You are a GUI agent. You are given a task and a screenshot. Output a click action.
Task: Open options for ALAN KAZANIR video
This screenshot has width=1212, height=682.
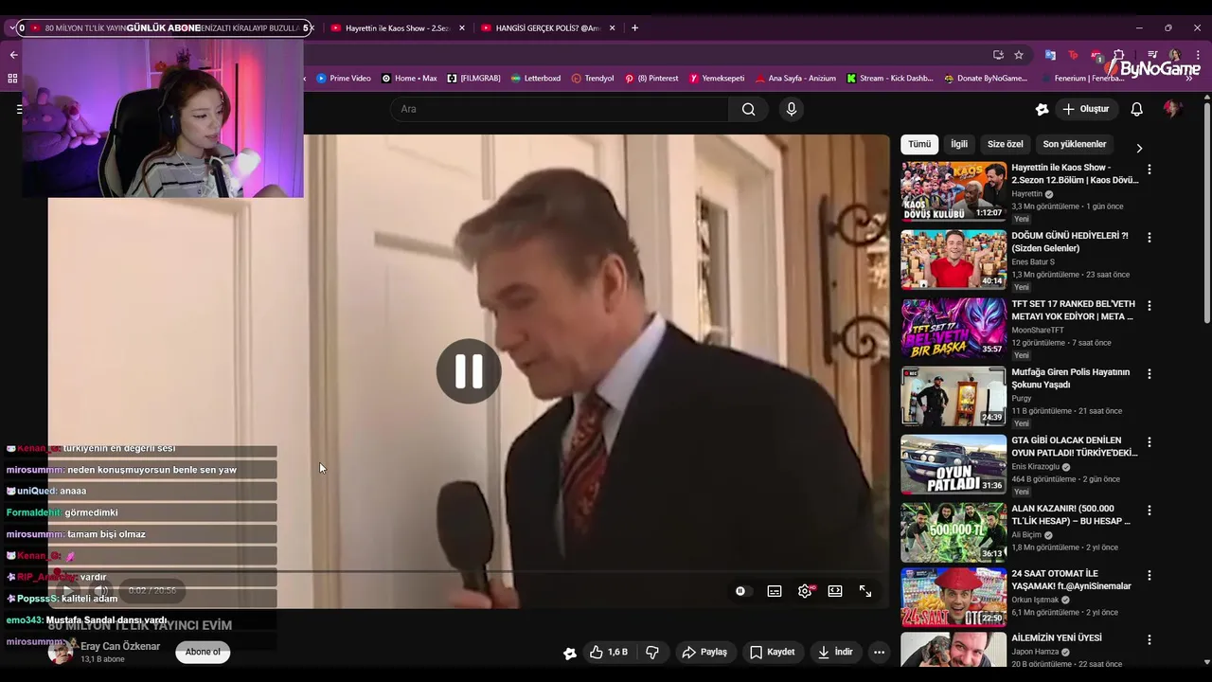tap(1150, 511)
